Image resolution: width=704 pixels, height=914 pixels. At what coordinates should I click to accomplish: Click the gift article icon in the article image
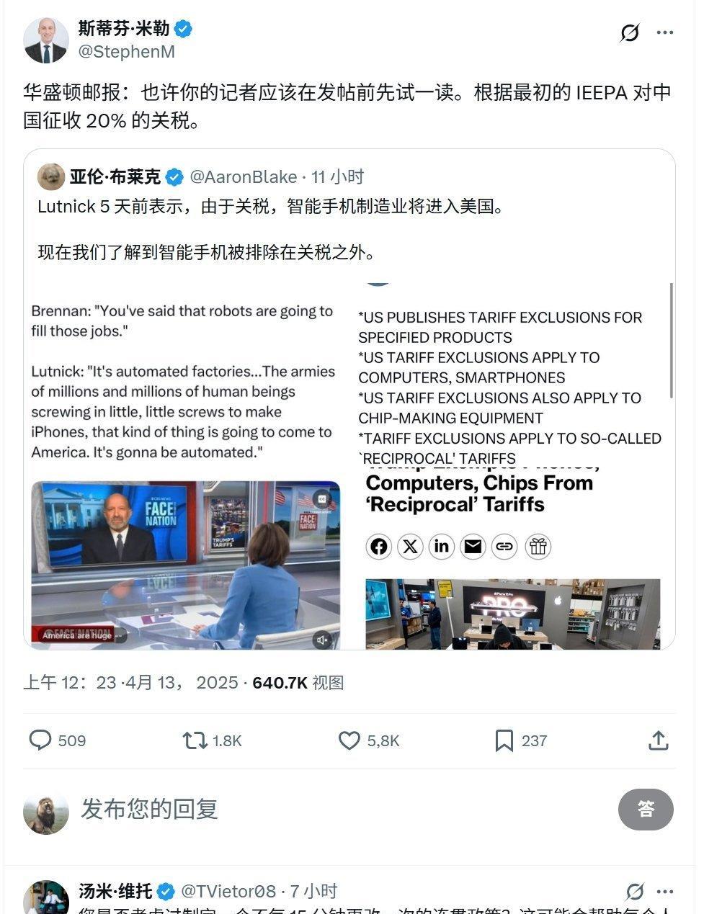point(538,547)
